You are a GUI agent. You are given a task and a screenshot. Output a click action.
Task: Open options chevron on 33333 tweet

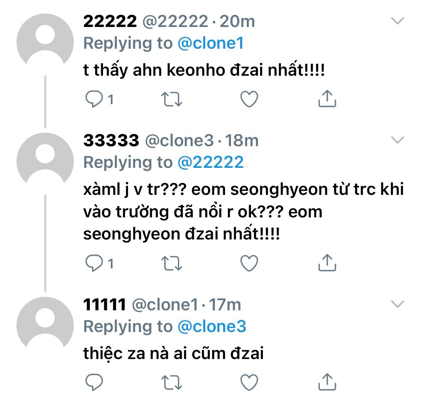[397, 140]
